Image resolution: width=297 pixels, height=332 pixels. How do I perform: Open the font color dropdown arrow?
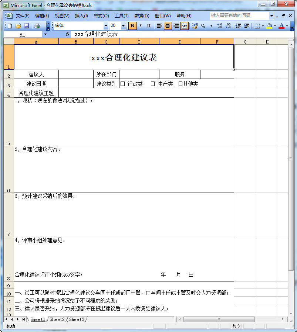[287, 26]
